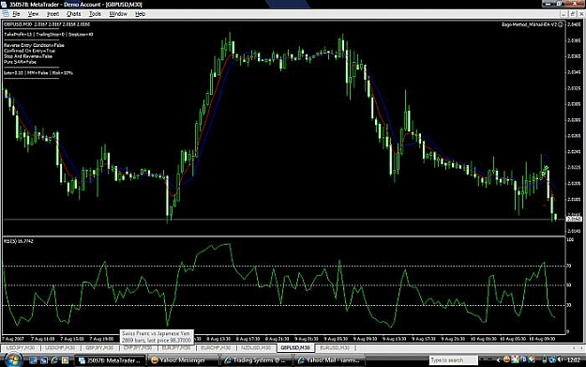Image resolution: width=586 pixels, height=367 pixels.
Task: Open the Help menu
Action: point(140,14)
